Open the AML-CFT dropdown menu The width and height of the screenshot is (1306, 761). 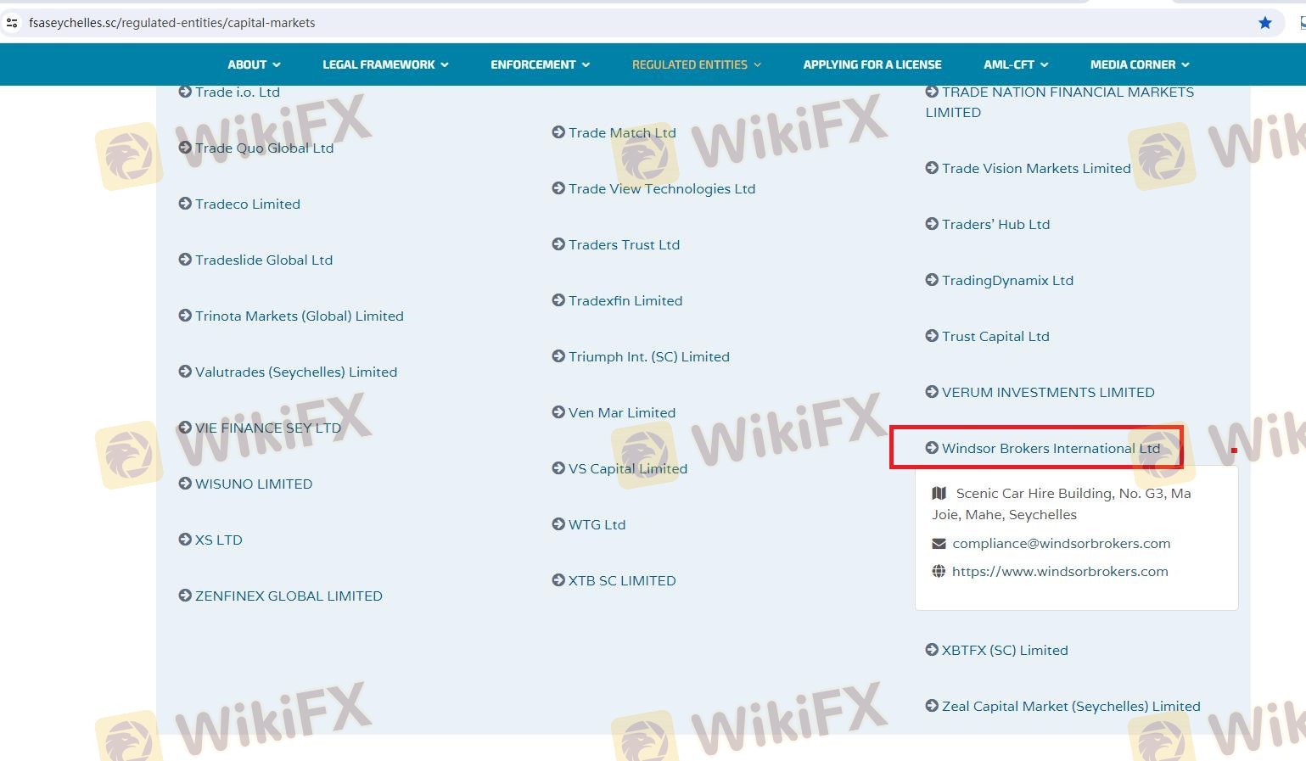tap(1016, 64)
